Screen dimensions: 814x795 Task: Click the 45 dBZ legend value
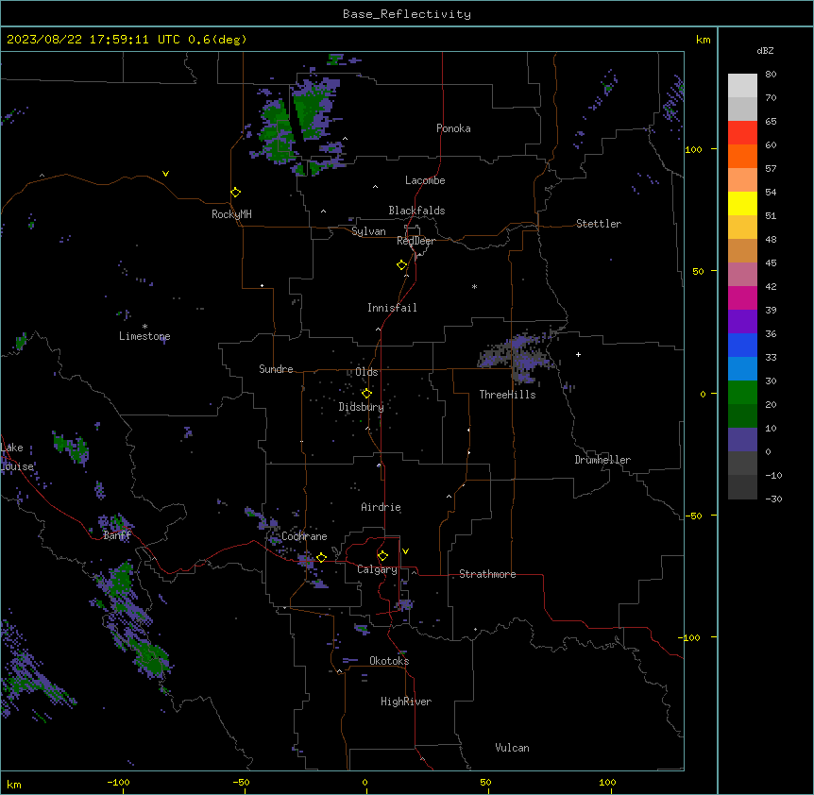[x=771, y=263]
